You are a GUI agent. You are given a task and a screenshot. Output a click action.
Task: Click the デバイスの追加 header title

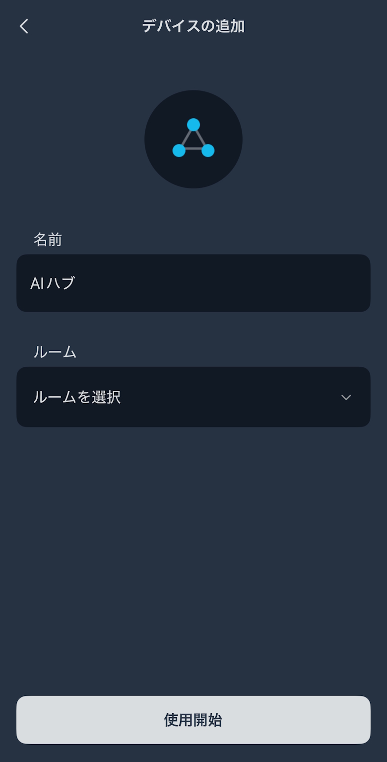click(x=193, y=26)
